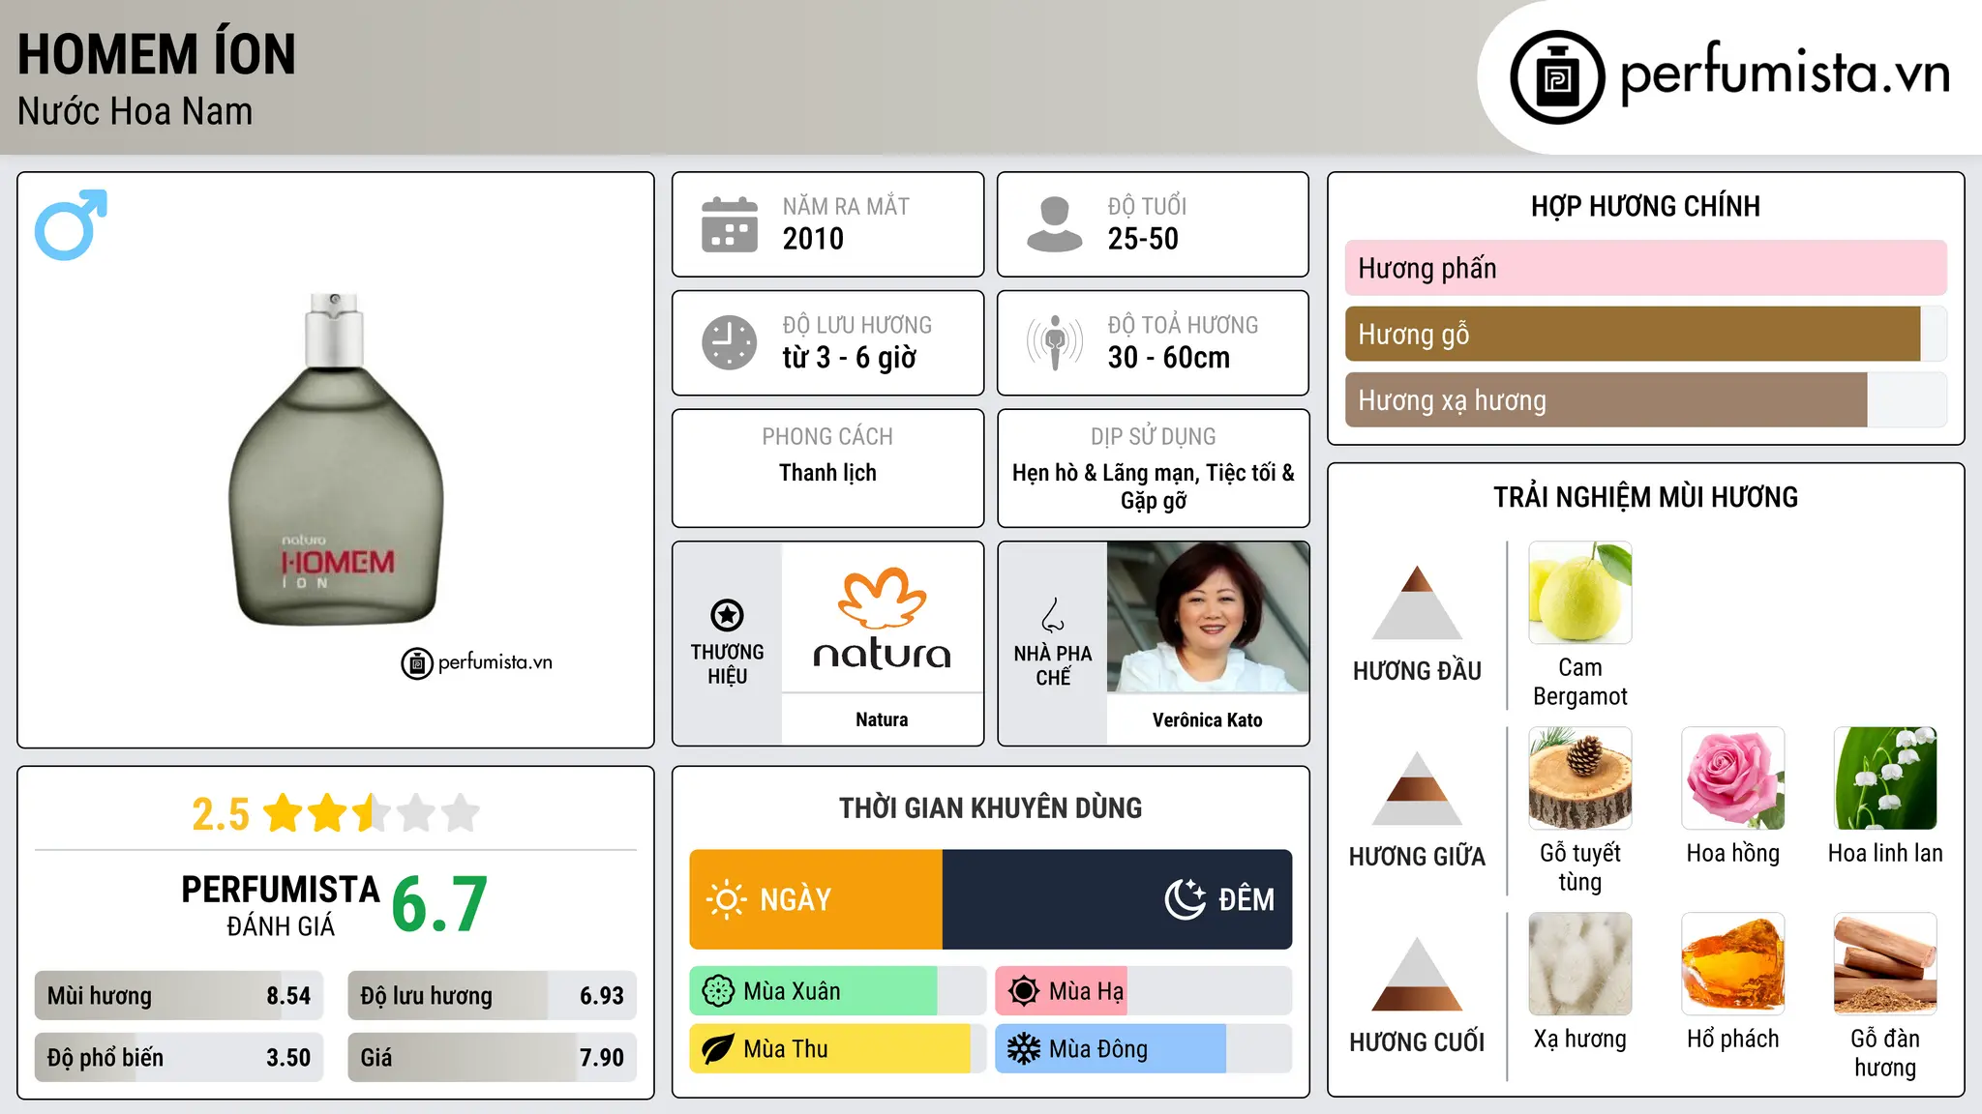Click the Mùa Đông season bar

(x=1144, y=1049)
